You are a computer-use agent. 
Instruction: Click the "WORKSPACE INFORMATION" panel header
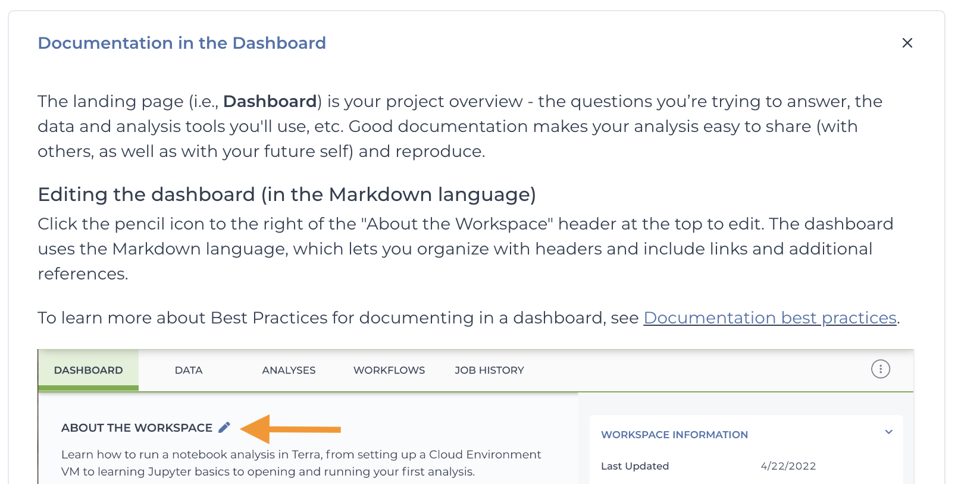point(674,435)
